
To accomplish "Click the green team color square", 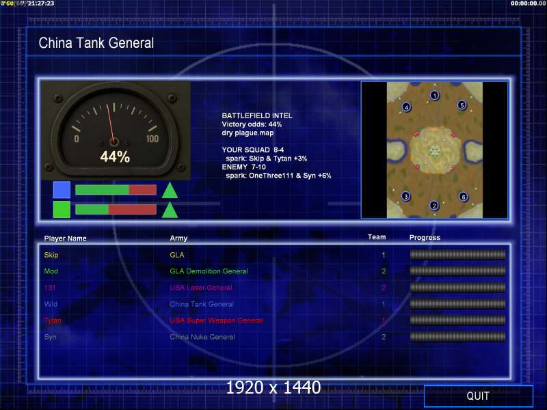I will coord(62,210).
